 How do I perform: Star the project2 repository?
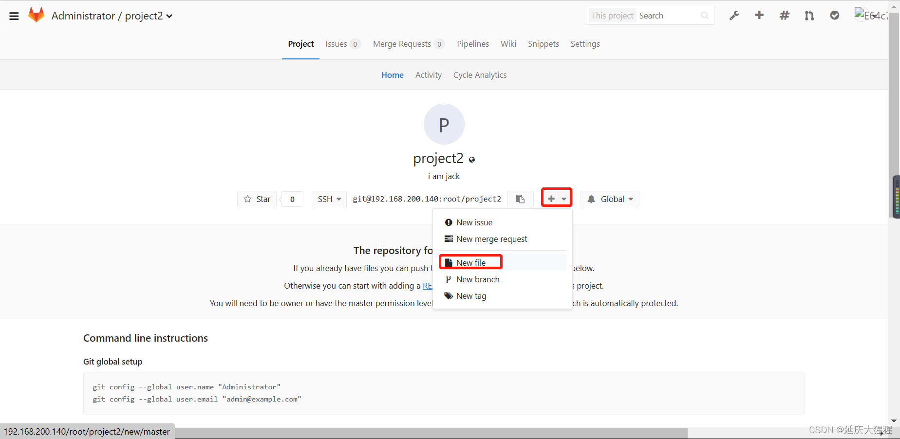click(257, 199)
